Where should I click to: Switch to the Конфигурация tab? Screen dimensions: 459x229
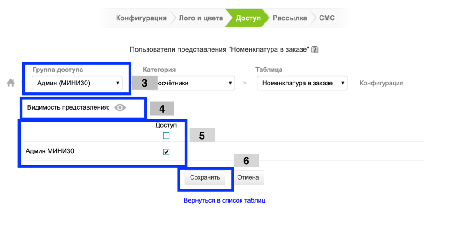(141, 18)
